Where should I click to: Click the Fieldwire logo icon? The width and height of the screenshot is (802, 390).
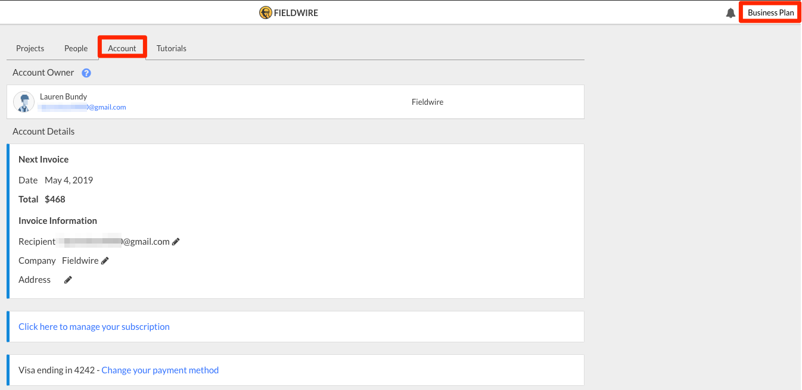click(x=266, y=13)
